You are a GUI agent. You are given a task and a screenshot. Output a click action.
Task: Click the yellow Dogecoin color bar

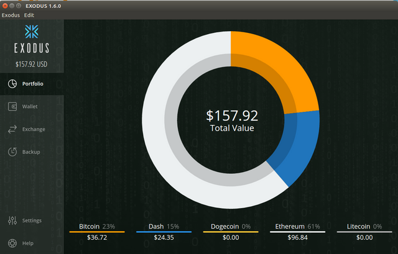pyautogui.click(x=231, y=232)
